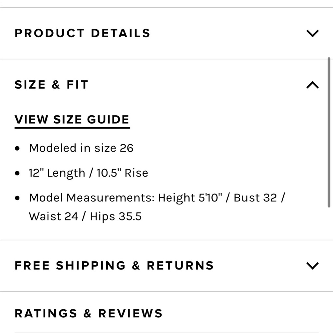Click the bullet beside Modeled in size
The height and width of the screenshot is (333, 333).
[x=18, y=149]
